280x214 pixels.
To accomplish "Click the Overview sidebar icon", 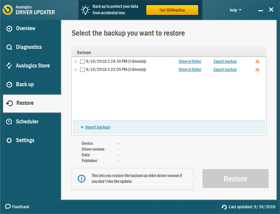I will [x=10, y=29].
